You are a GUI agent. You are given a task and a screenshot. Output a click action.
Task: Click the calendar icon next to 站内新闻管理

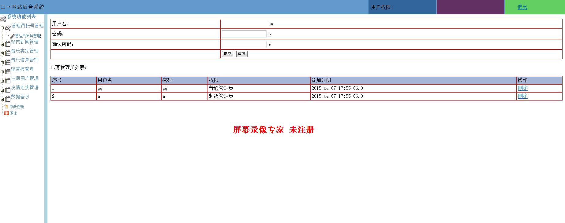pyautogui.click(x=8, y=44)
